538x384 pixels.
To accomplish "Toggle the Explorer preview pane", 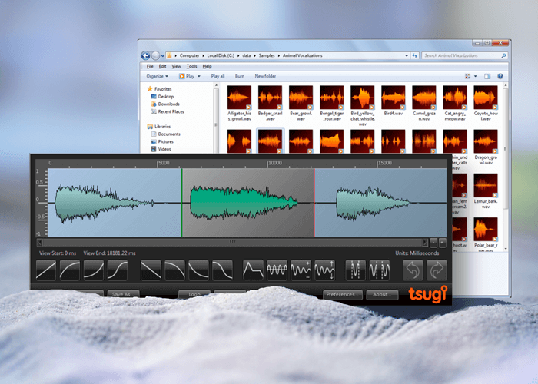I will coord(487,76).
